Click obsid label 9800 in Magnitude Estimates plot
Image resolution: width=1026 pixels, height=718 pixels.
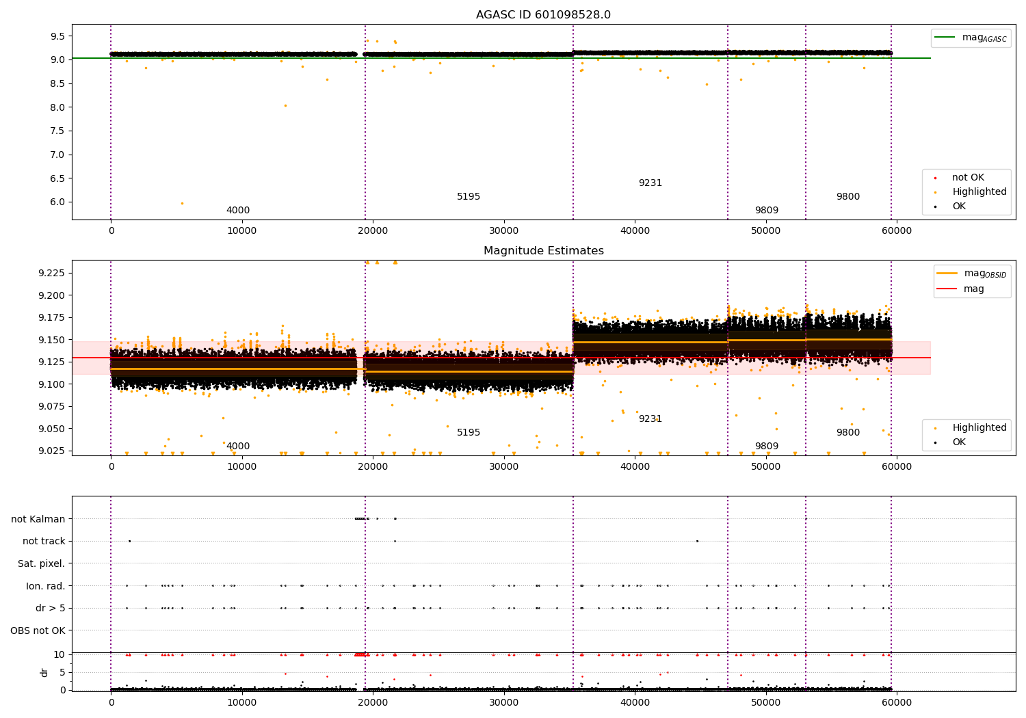(x=848, y=433)
